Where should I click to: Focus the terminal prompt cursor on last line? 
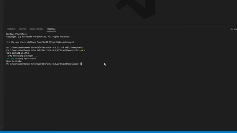tap(81, 64)
